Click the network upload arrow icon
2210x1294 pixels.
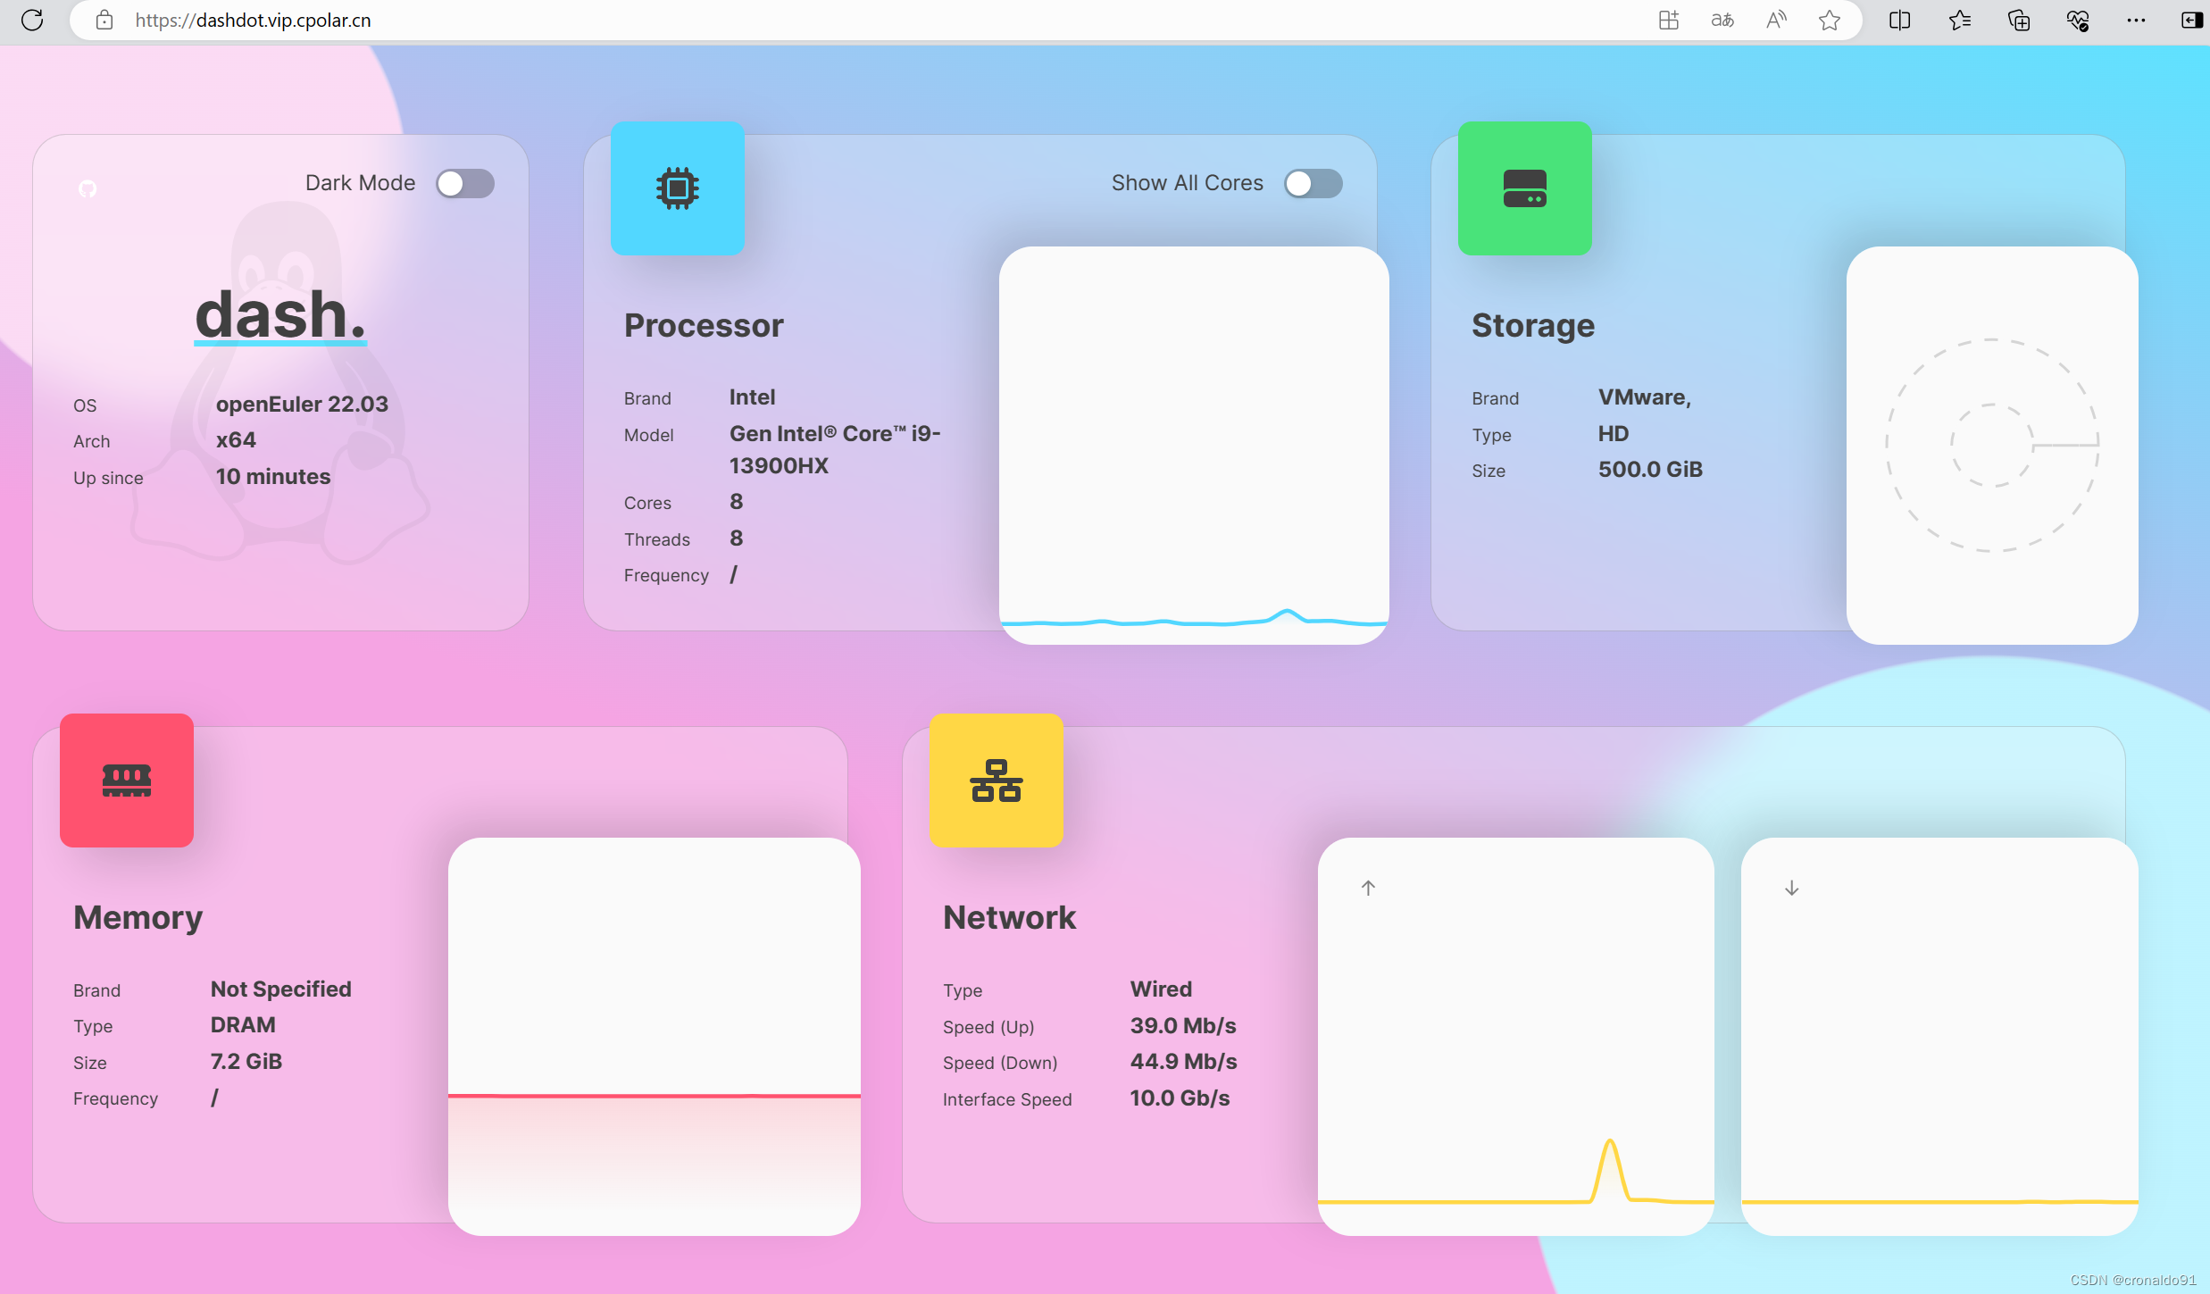[1368, 888]
